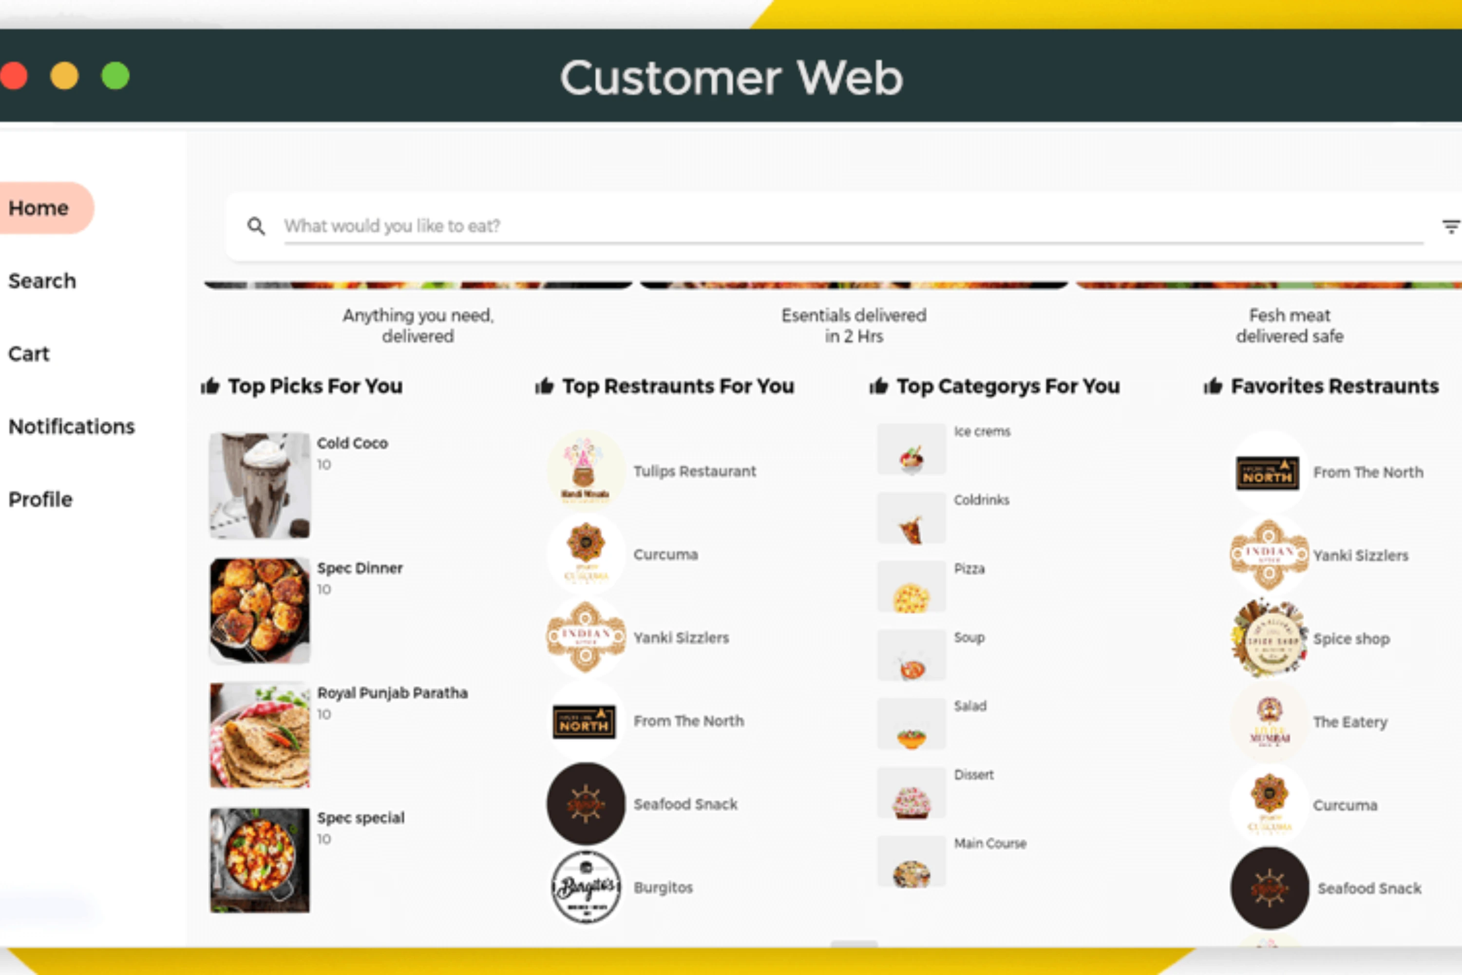
Task: Select the Tulips Restaurant logo
Action: (586, 471)
